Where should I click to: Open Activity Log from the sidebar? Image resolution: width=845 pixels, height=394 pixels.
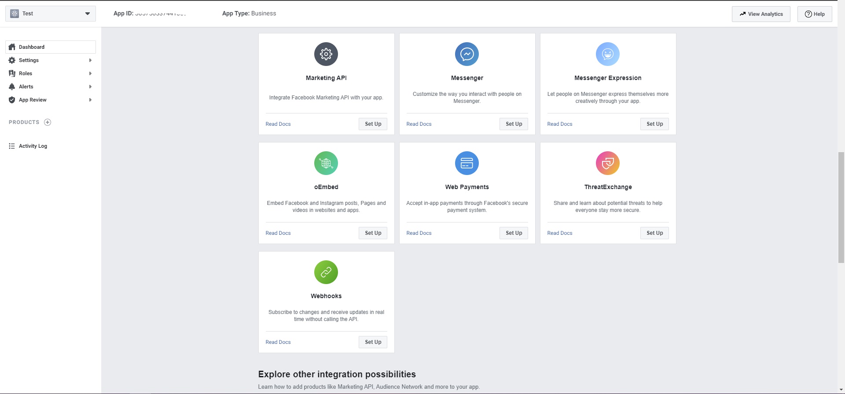coord(33,146)
